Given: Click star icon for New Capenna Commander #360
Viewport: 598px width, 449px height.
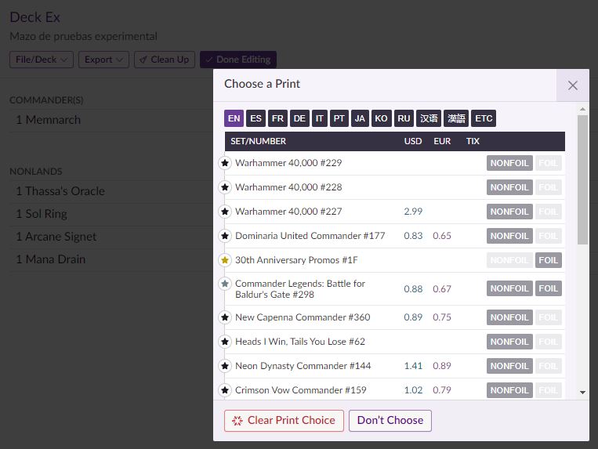Looking at the screenshot, I should coord(225,317).
